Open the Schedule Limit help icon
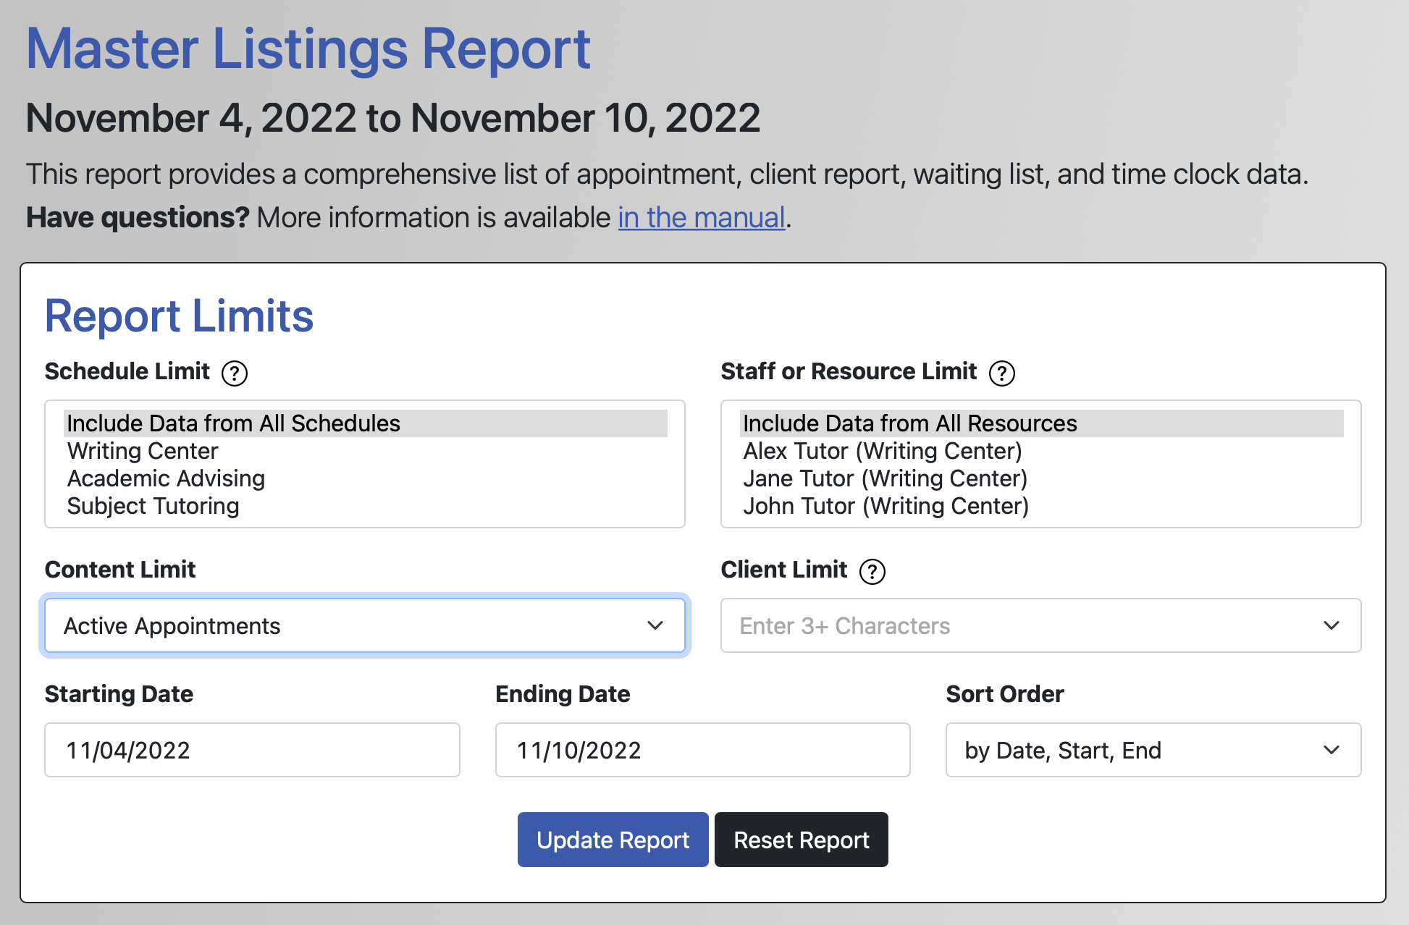This screenshot has height=925, width=1409. click(x=234, y=373)
